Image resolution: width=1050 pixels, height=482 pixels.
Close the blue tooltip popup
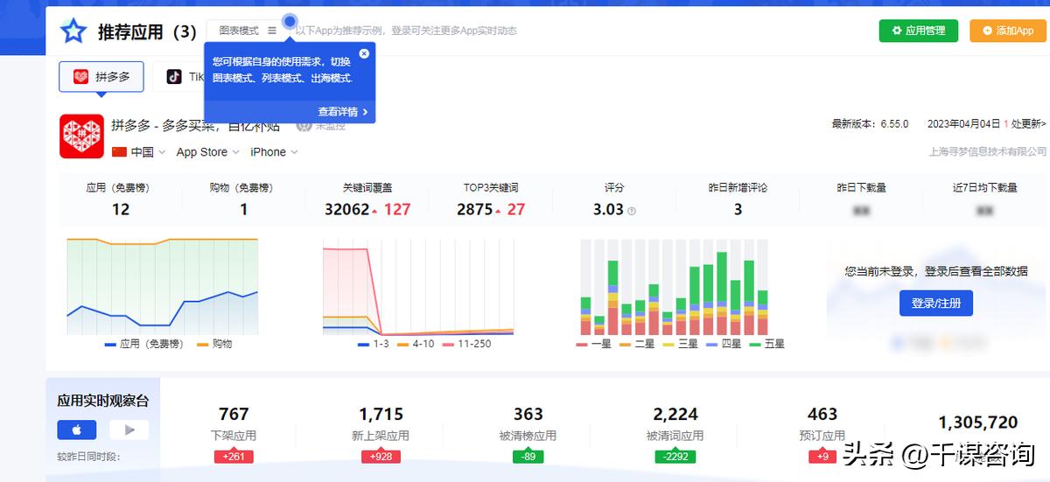(x=364, y=53)
